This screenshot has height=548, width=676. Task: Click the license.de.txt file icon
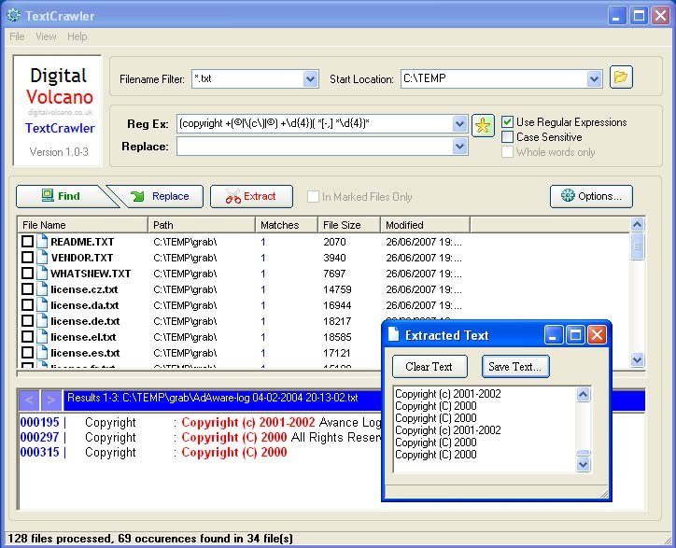(42, 321)
